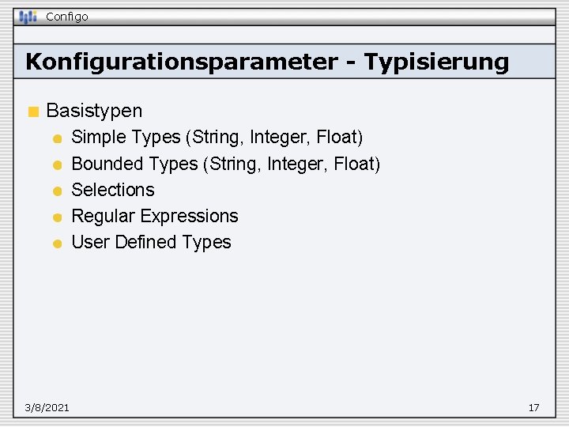569x427 pixels.
Task: Select the Basistypen heading text
Action: 94,111
